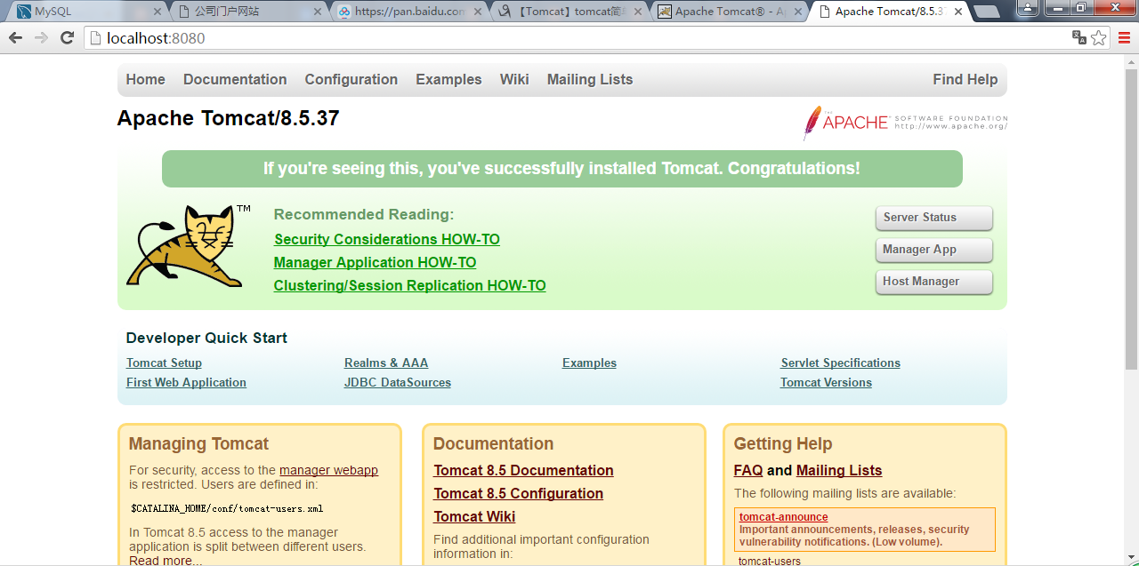Viewport: 1139px width, 566px height.
Task: Bookmark this page with the star icon
Action: (x=1099, y=37)
